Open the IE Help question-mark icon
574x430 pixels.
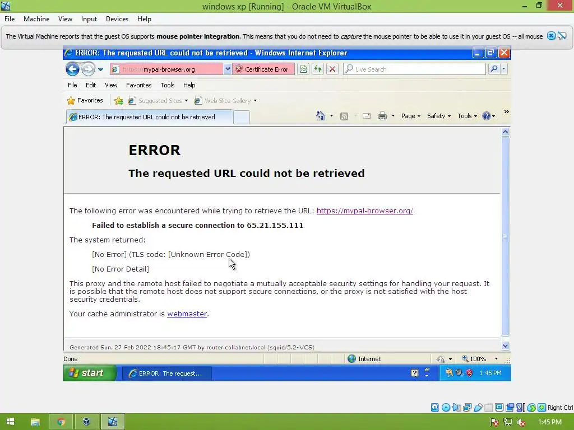[x=486, y=116]
